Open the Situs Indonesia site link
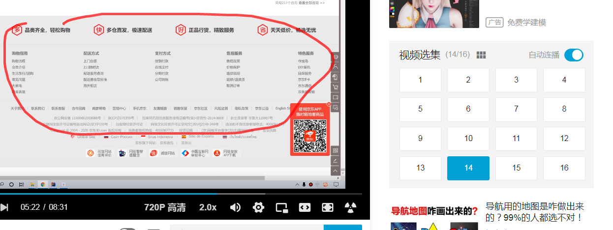This screenshot has height=230, width=613. click(x=159, y=137)
